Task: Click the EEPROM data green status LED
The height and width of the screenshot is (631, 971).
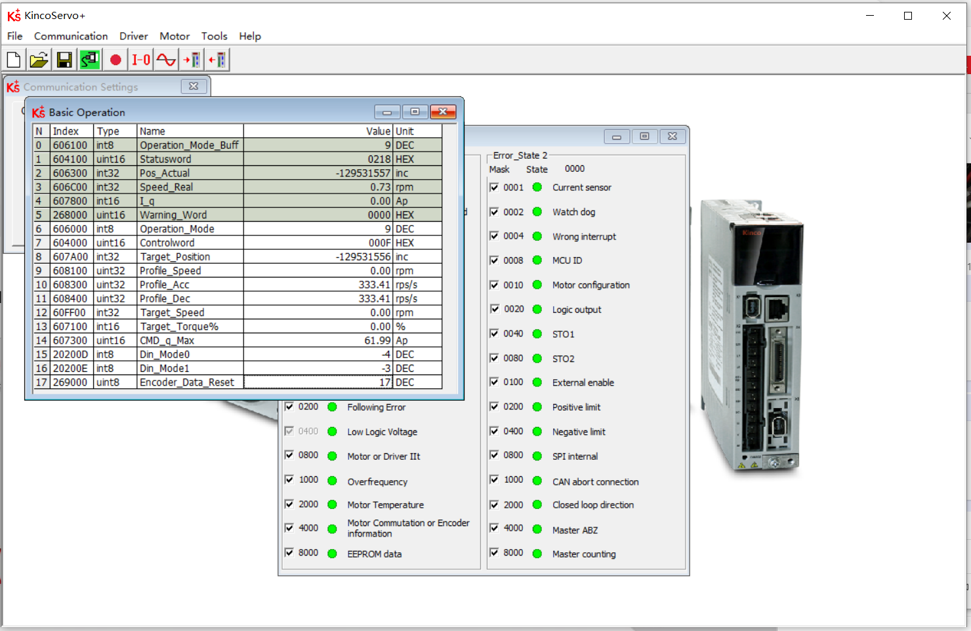Action: 332,554
